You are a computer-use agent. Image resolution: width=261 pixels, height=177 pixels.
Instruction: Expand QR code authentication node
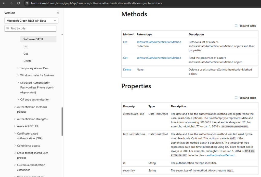pos(18,99)
